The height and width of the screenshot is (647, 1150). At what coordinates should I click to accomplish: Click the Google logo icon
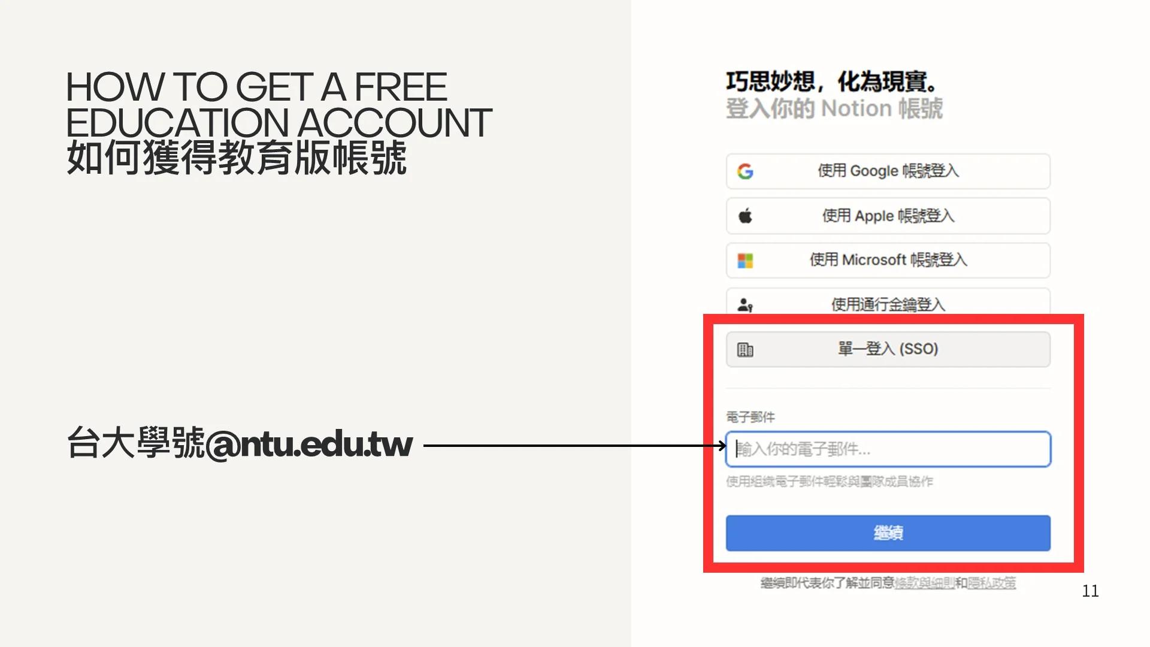745,171
